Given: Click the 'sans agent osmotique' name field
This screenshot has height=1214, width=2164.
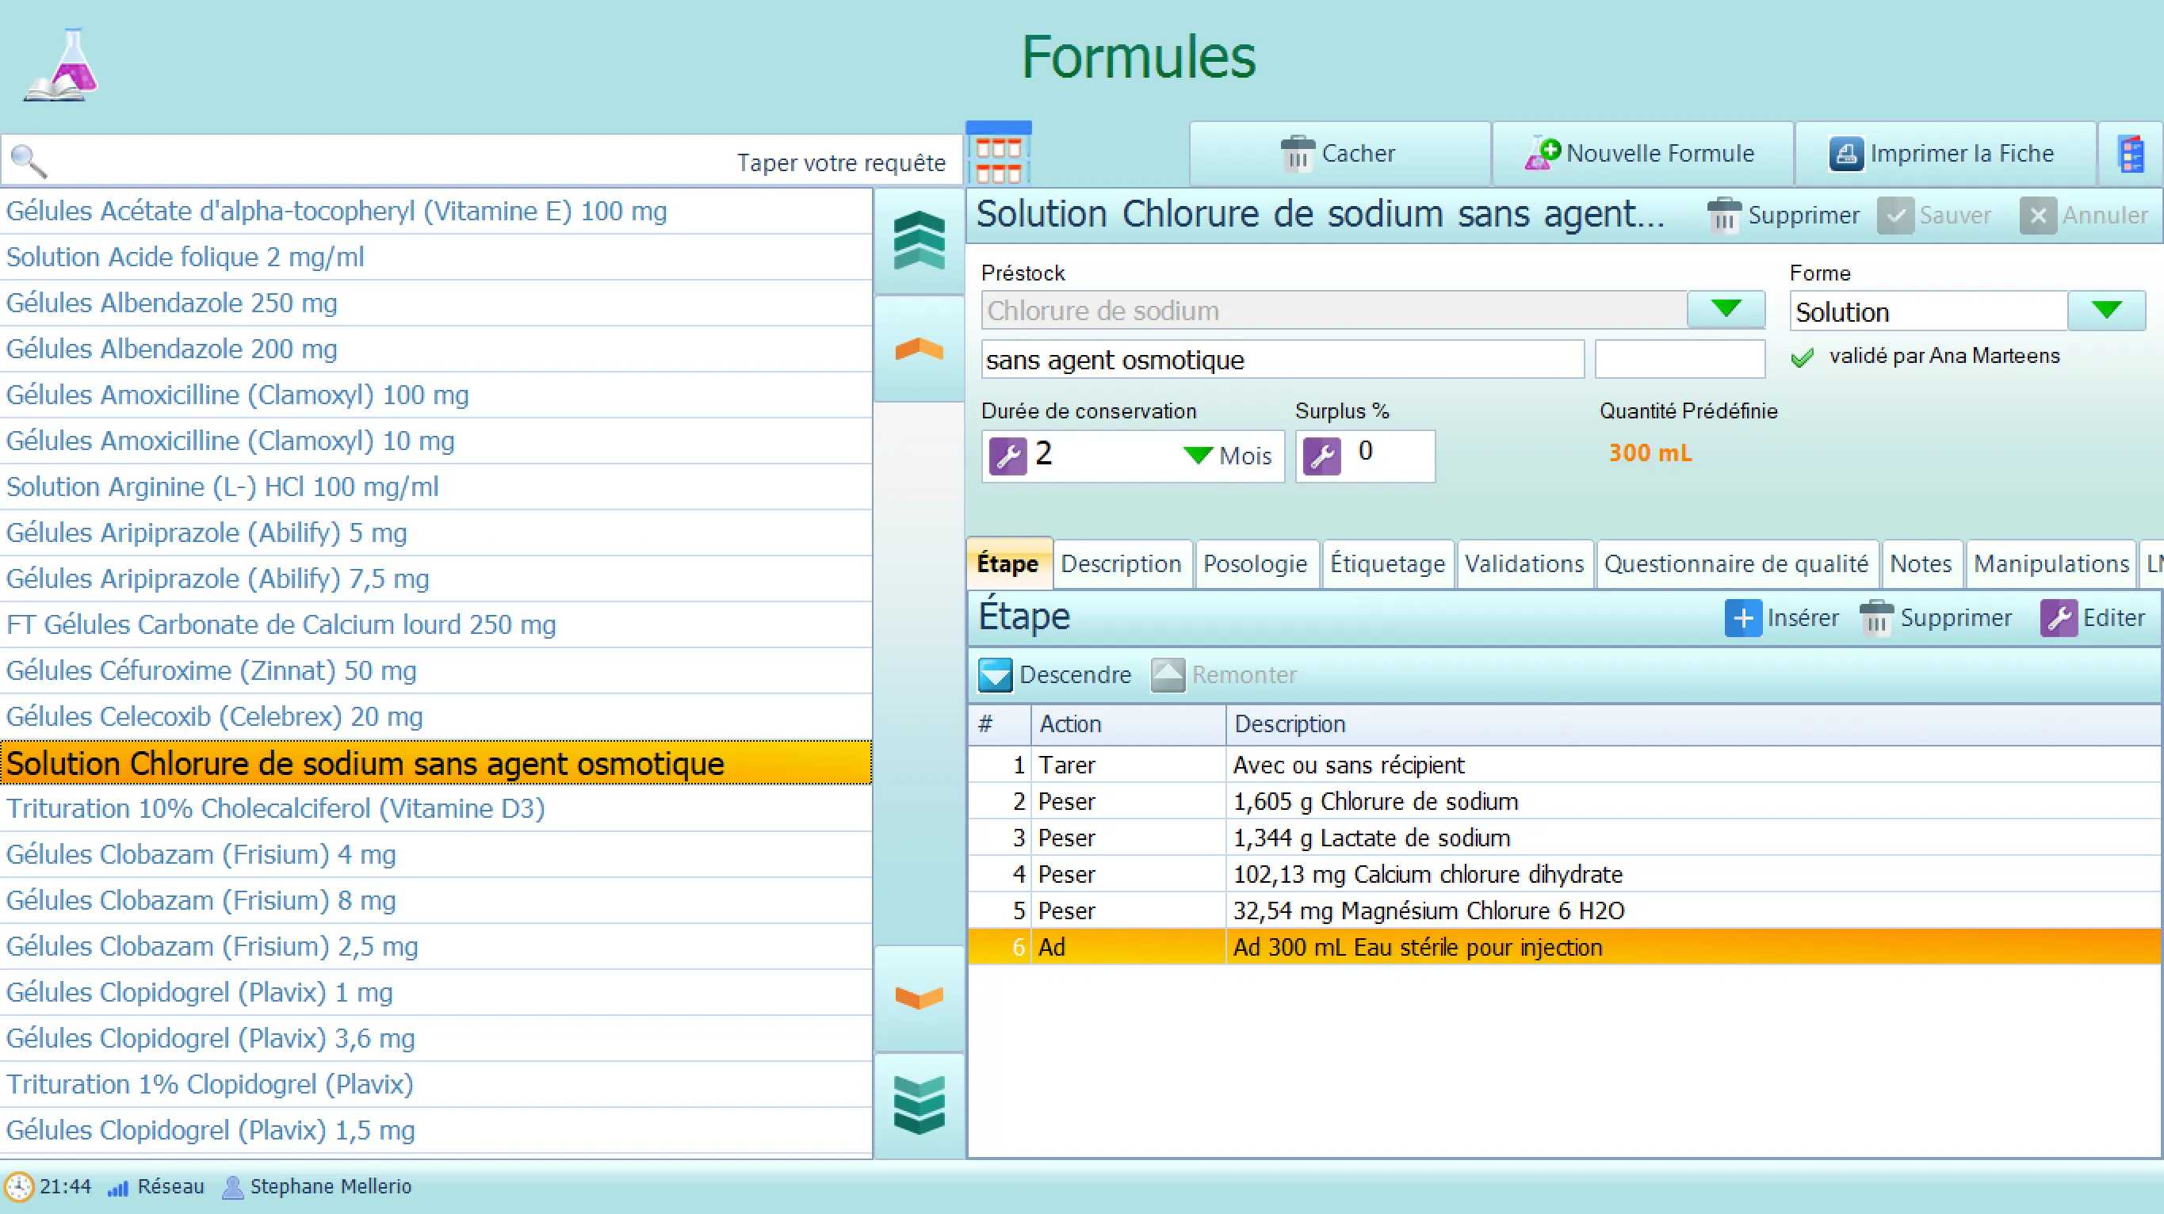Looking at the screenshot, I should click(1282, 361).
